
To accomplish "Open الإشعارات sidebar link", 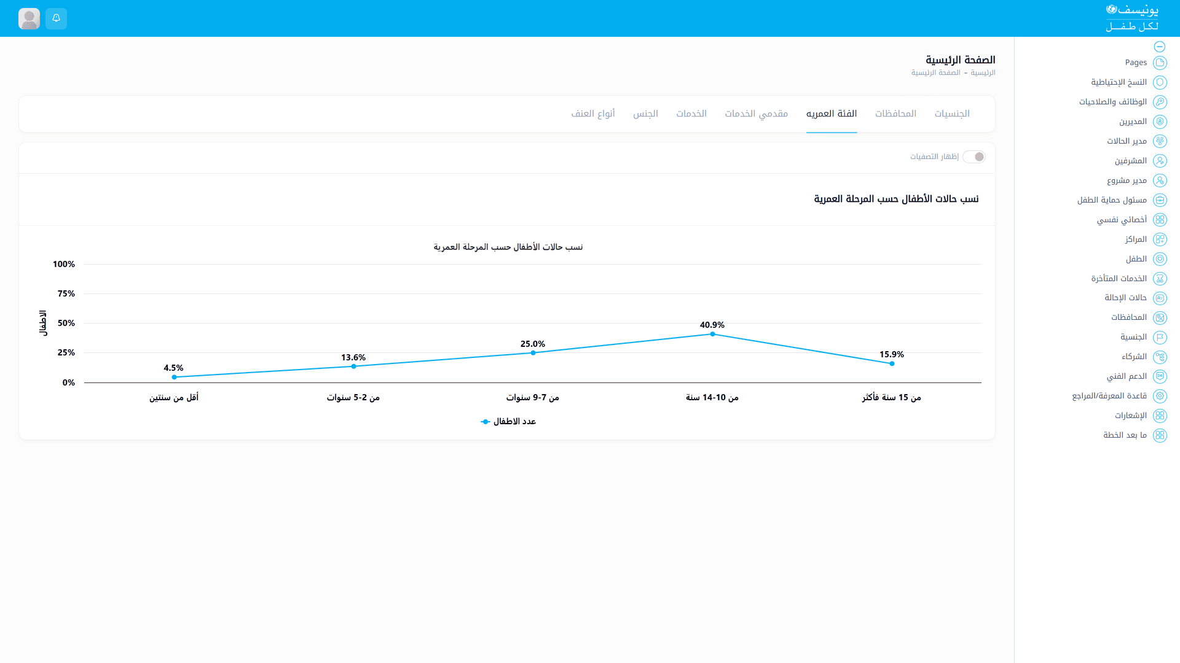I will 1131,416.
